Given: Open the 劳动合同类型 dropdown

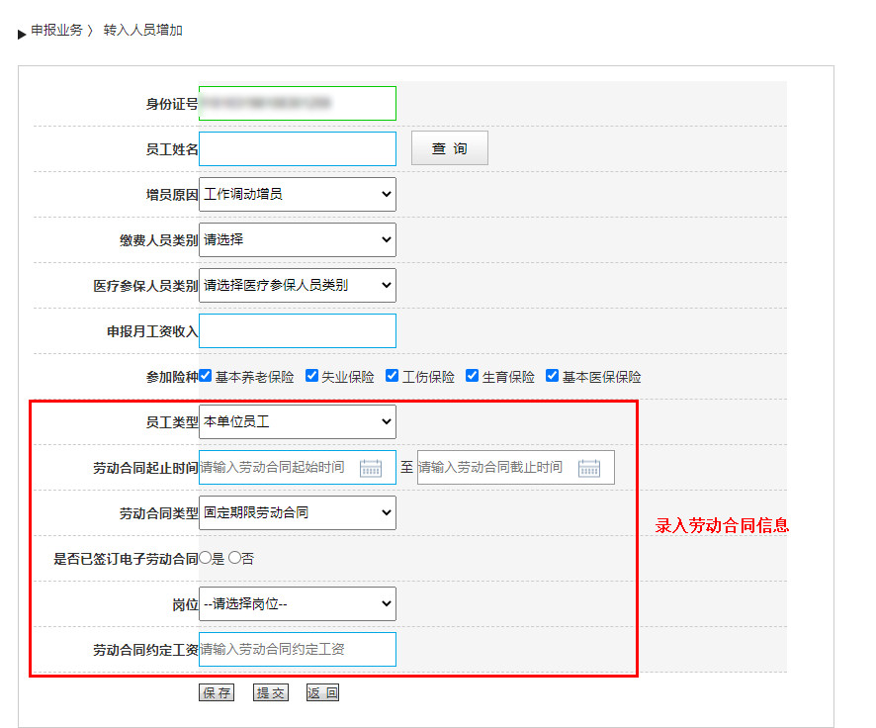Looking at the screenshot, I should click(297, 513).
